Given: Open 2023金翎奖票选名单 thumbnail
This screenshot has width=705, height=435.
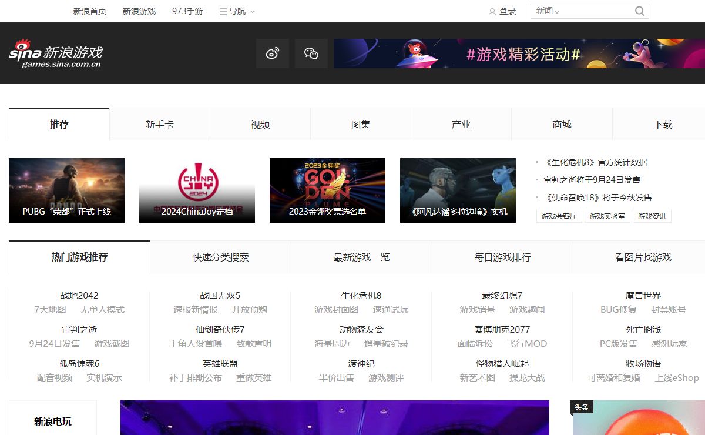Looking at the screenshot, I should click(x=327, y=190).
